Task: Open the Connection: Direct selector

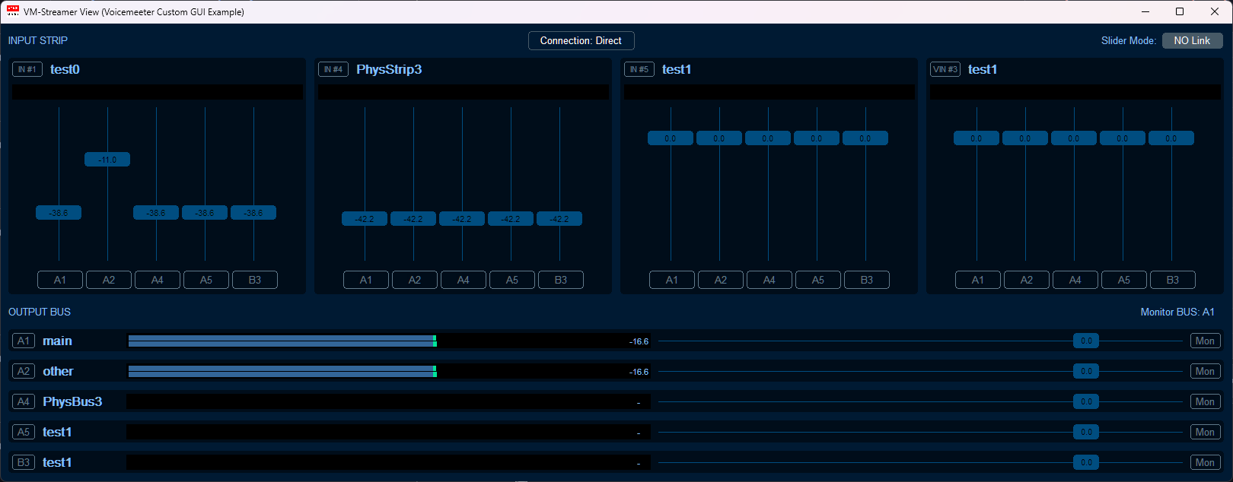Action: tap(581, 40)
